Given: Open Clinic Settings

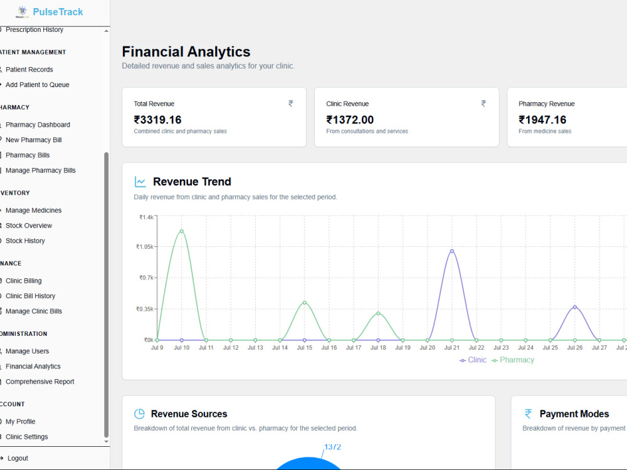Looking at the screenshot, I should coord(27,436).
